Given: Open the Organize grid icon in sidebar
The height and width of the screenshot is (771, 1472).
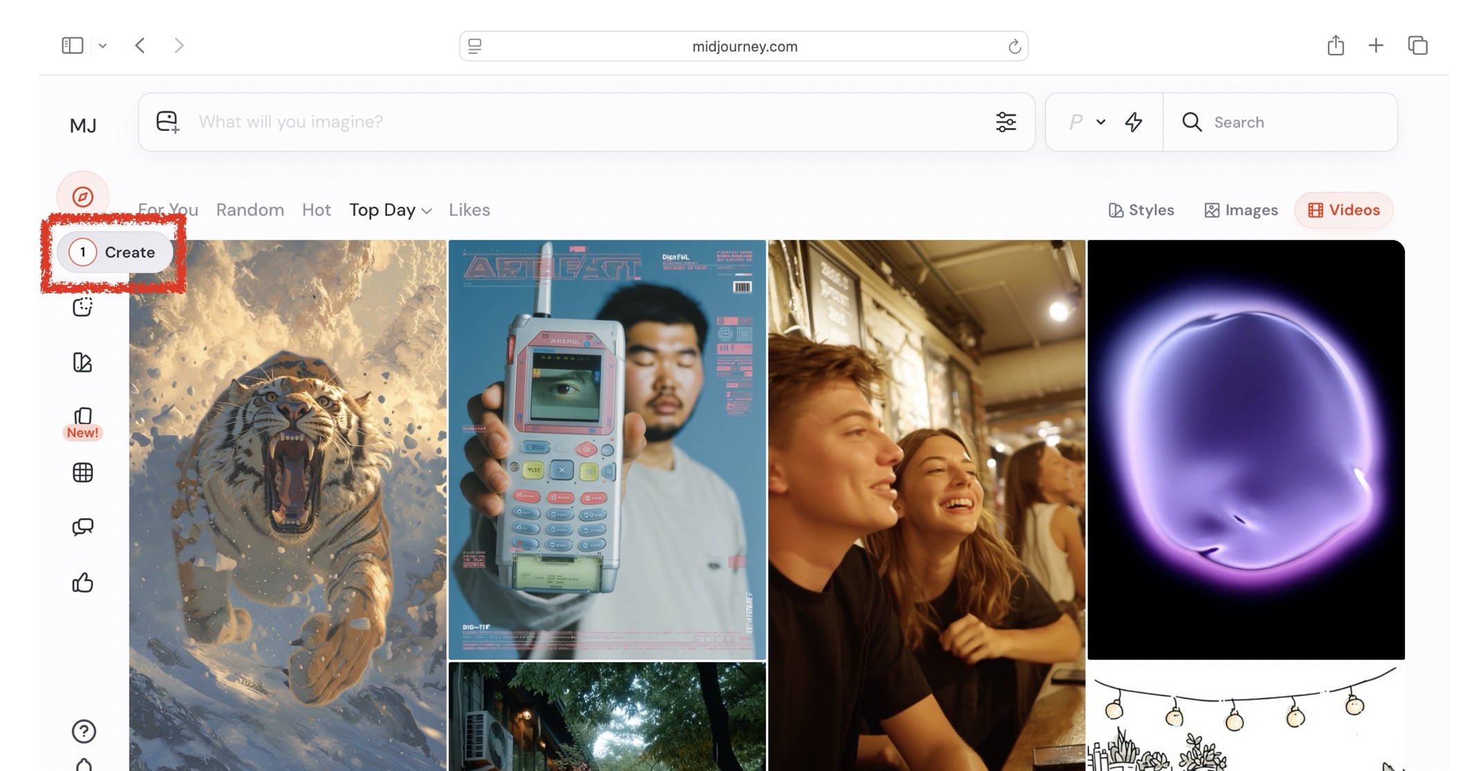Looking at the screenshot, I should tap(82, 473).
